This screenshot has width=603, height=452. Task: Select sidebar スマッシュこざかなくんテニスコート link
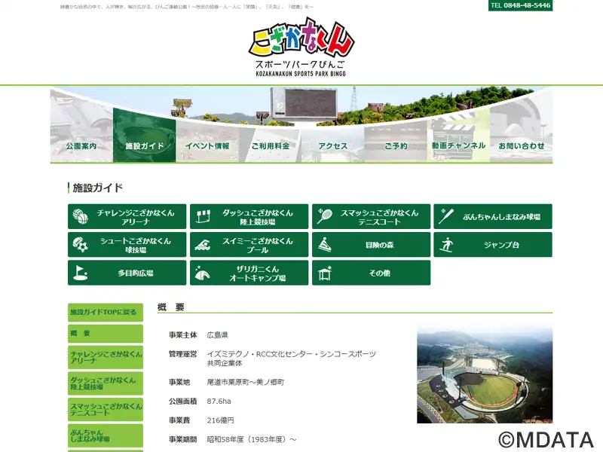click(106, 409)
